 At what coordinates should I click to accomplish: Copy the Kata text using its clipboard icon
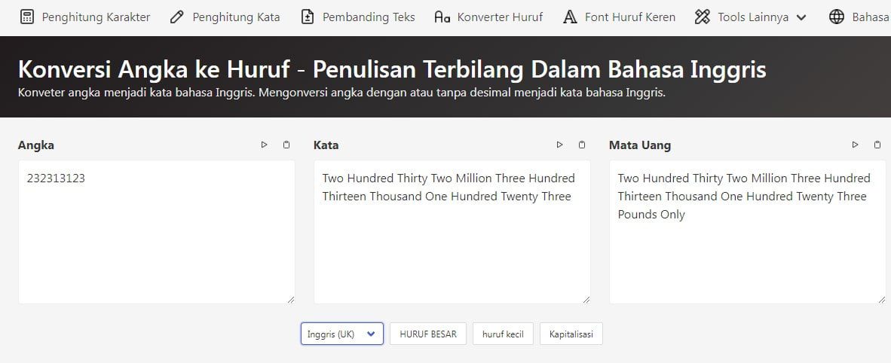(581, 145)
